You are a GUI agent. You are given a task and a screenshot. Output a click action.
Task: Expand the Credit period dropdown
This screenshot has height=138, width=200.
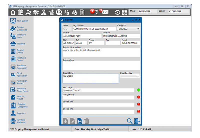[130, 76]
